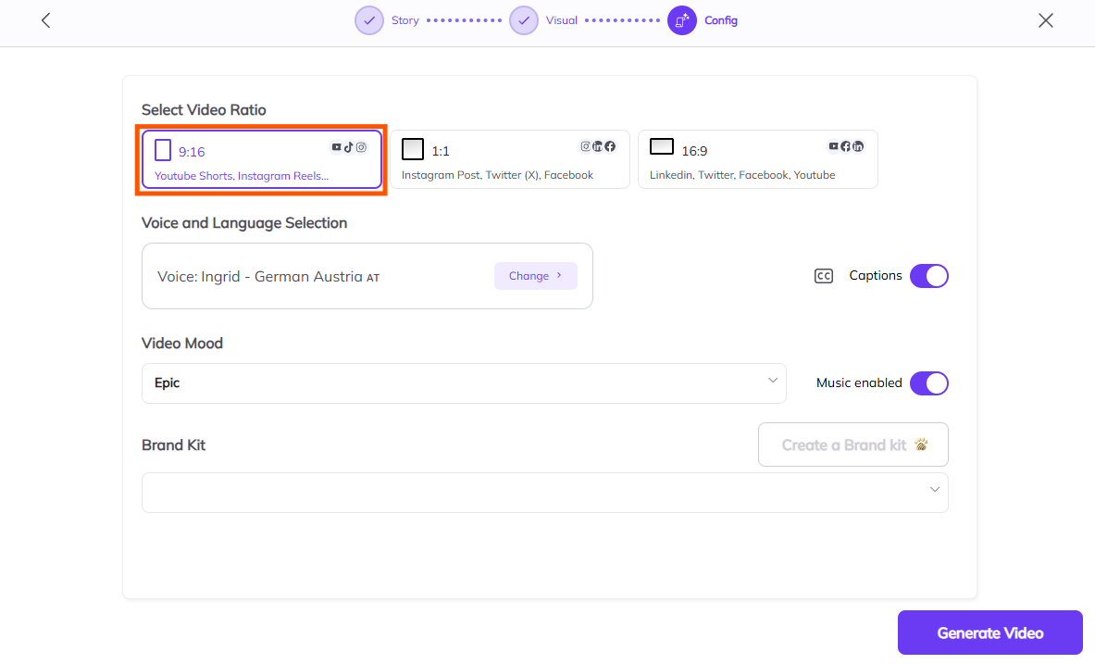Click the LinkedIn icon in 1:1 card
The height and width of the screenshot is (664, 1095).
[x=597, y=146]
